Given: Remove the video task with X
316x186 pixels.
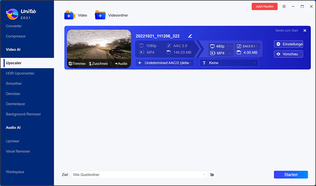Looking at the screenshot, I should [x=305, y=30].
